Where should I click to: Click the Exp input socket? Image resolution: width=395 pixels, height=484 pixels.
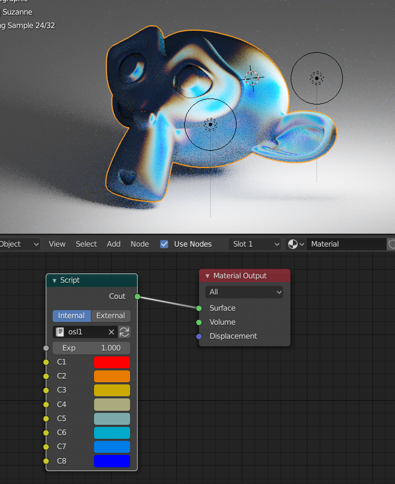point(46,348)
